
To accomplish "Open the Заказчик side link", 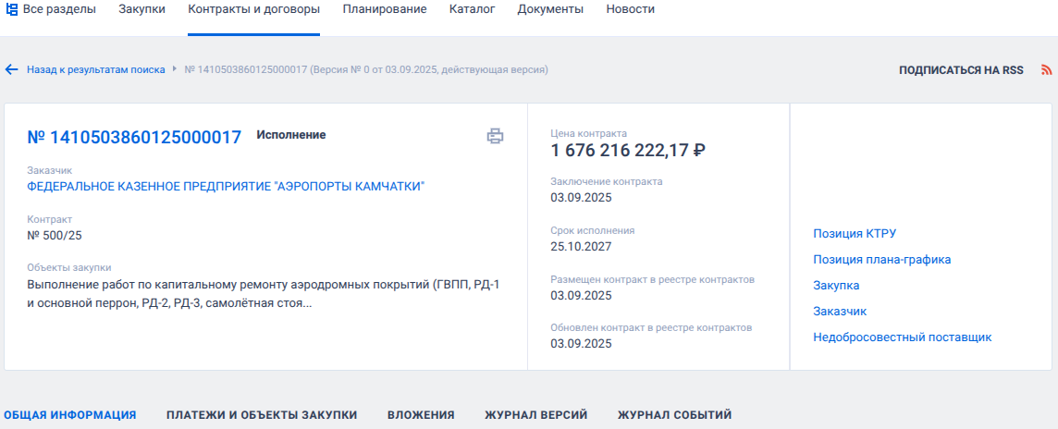I will tap(840, 312).
